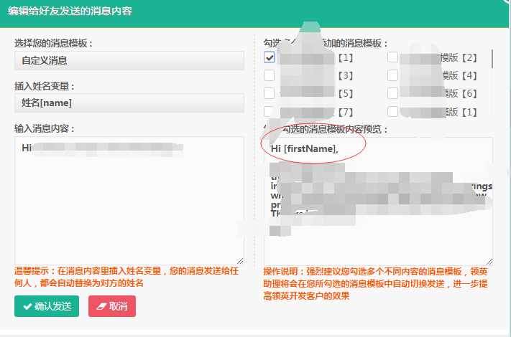Uncheck the checked template [1] checkbox
The width and height of the screenshot is (511, 337).
coord(270,57)
